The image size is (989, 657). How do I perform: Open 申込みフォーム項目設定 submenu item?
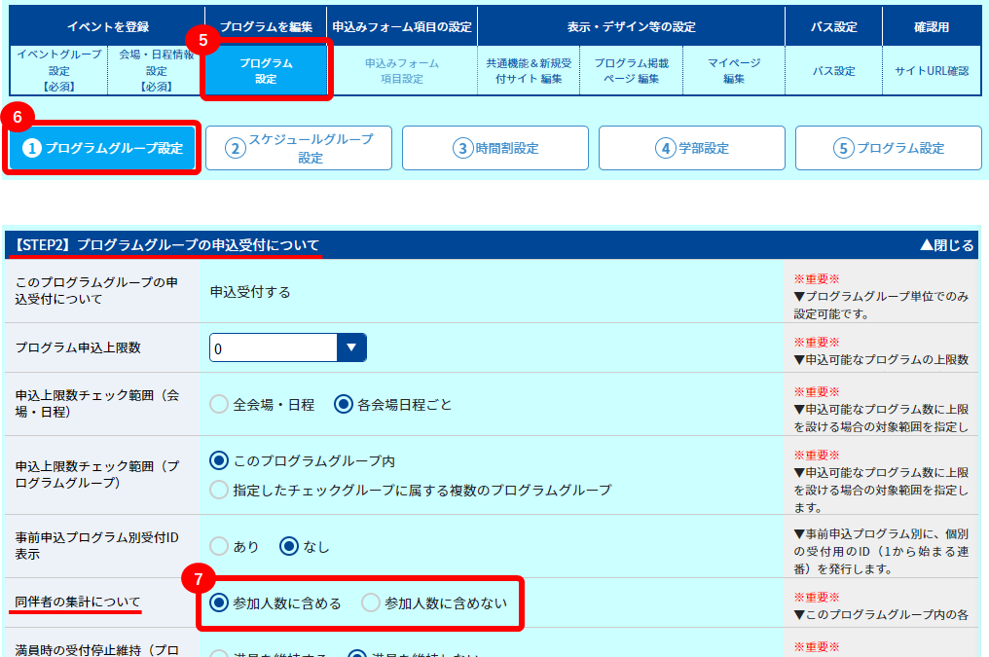402,71
